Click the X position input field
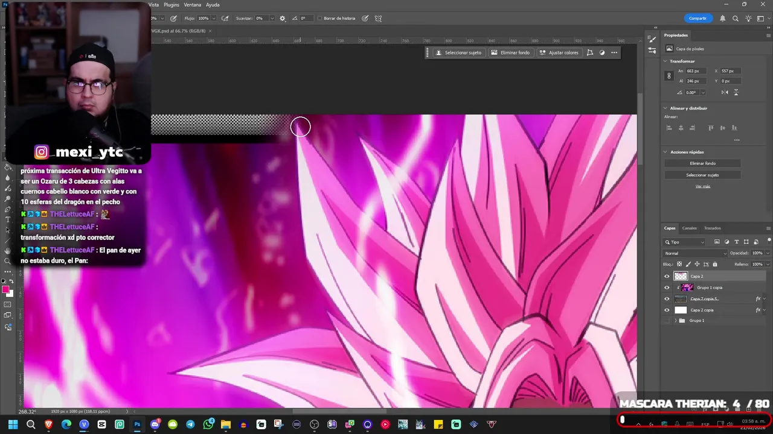The width and height of the screenshot is (773, 434). (x=731, y=71)
